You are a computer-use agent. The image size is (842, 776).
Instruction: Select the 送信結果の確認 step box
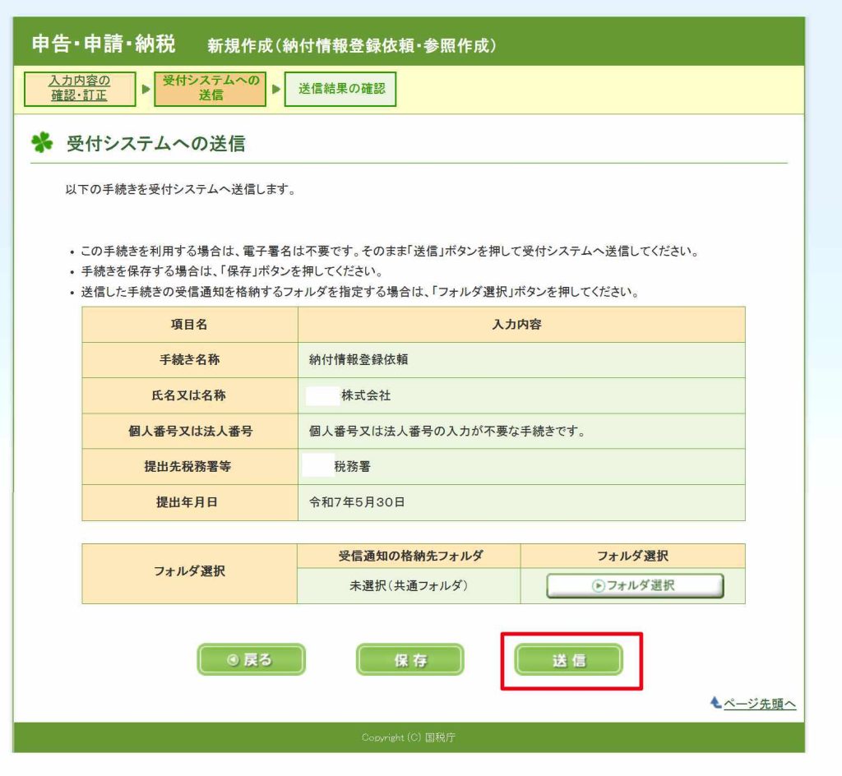(x=340, y=89)
